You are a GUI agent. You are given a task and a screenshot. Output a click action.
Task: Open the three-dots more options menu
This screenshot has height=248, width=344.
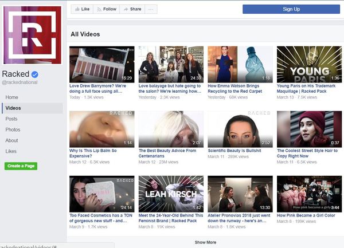pyautogui.click(x=151, y=9)
